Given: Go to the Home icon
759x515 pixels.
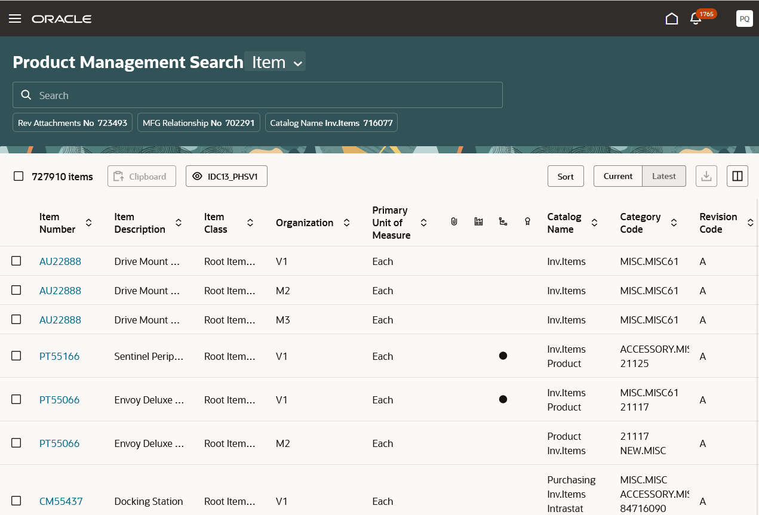Looking at the screenshot, I should pos(672,18).
